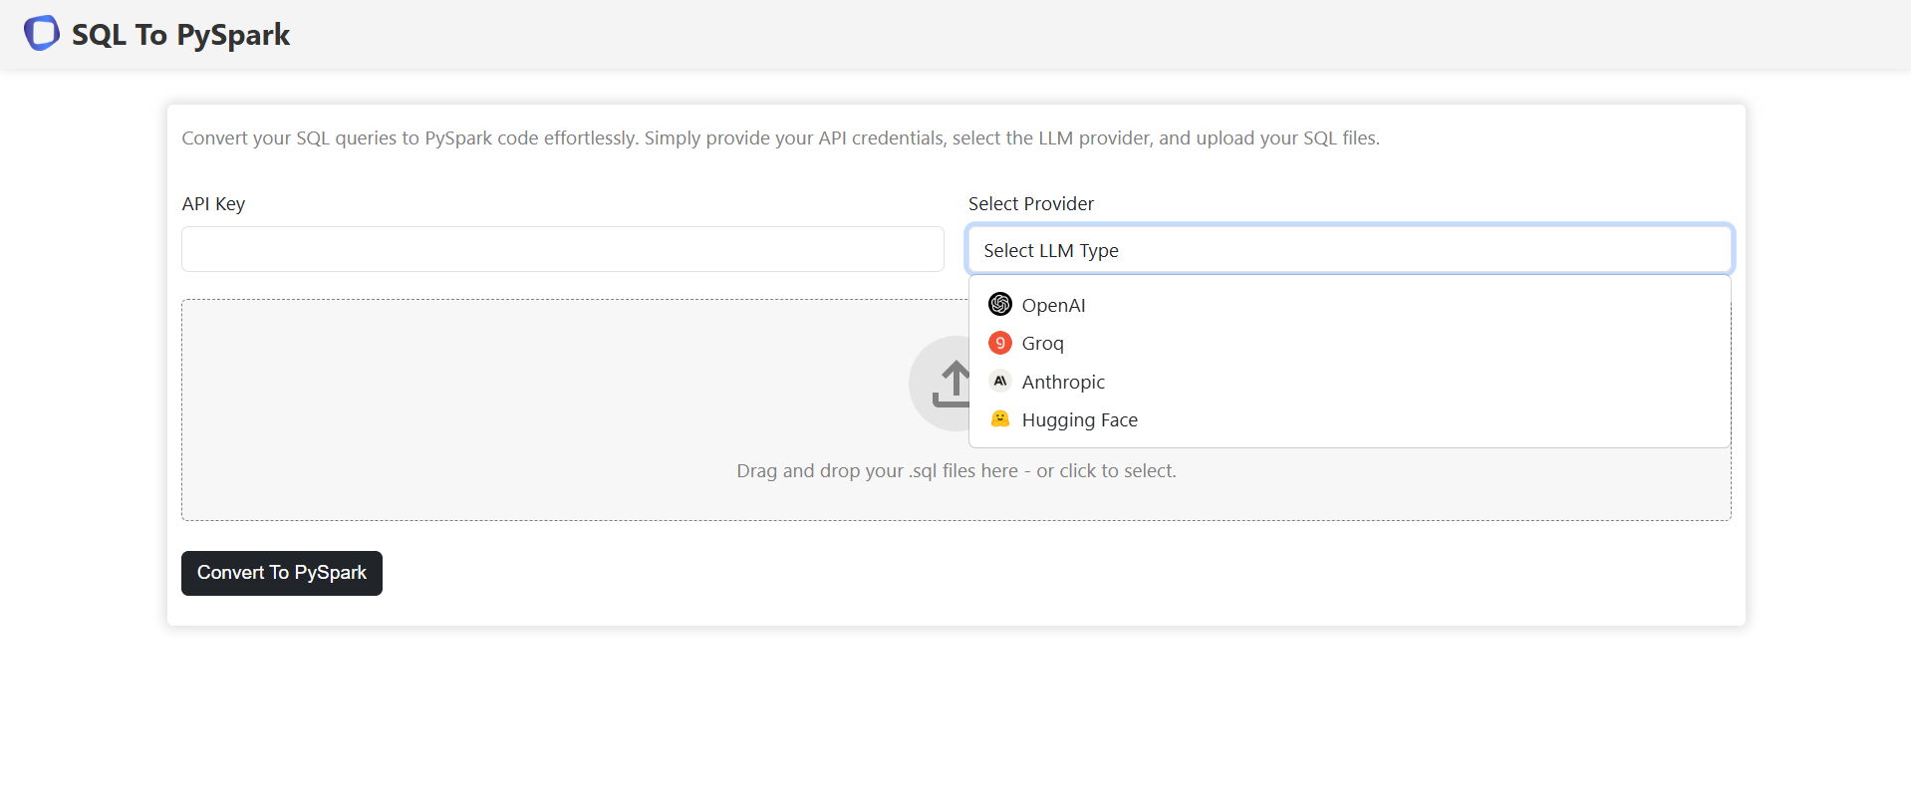This screenshot has height=810, width=1911.
Task: Click the drag and drop .sql files text
Action: coord(956,470)
